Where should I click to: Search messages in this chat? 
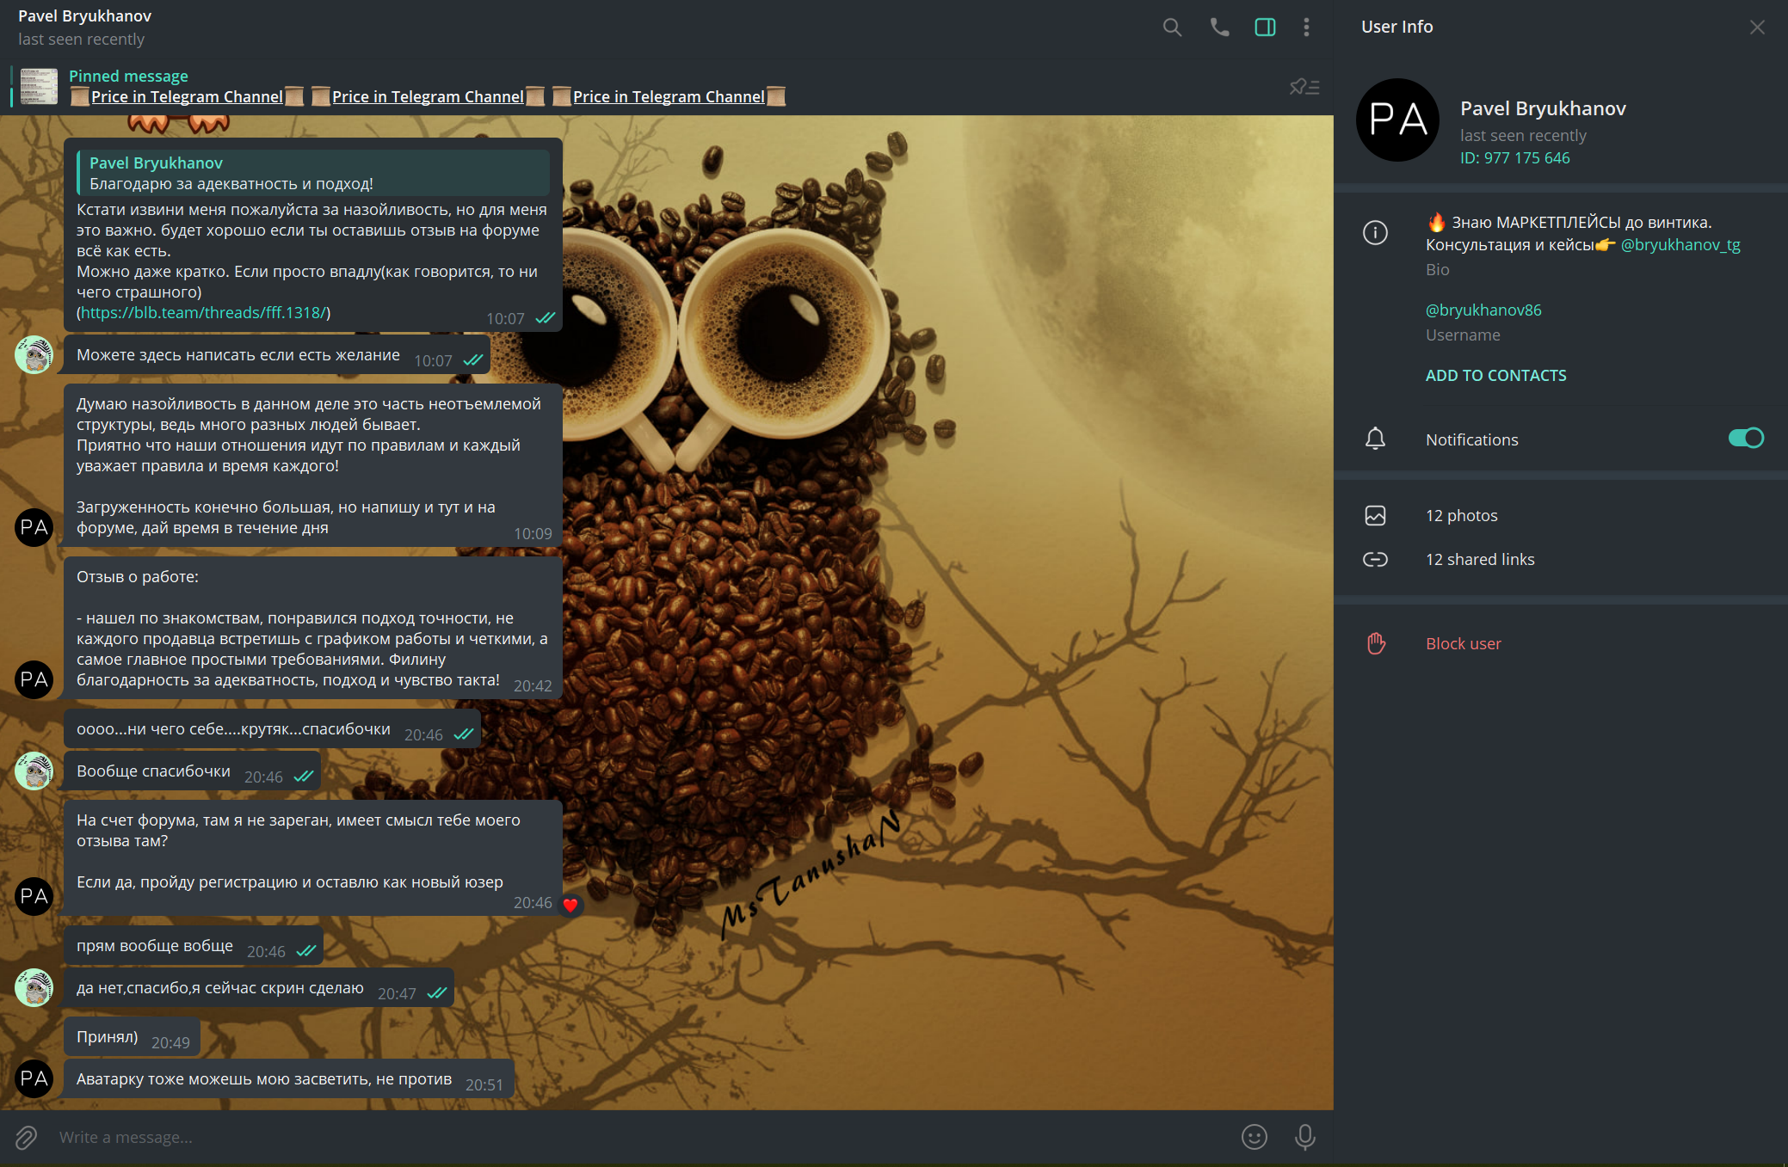[1172, 28]
